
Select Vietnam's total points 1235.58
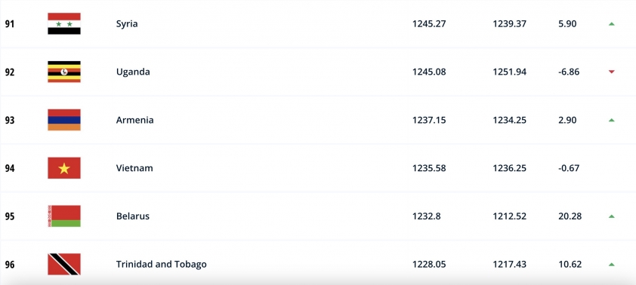(x=429, y=168)
